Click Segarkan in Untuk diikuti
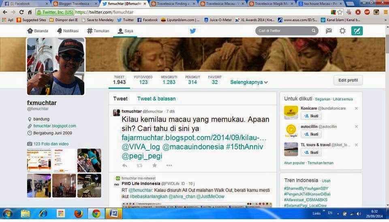The image size is (389, 222). [323, 99]
